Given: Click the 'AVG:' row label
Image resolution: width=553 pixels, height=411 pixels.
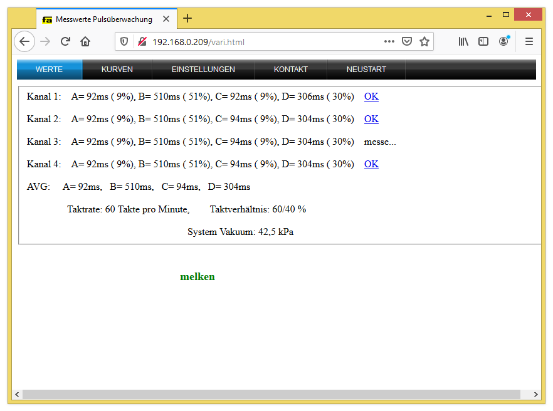Looking at the screenshot, I should point(38,187).
